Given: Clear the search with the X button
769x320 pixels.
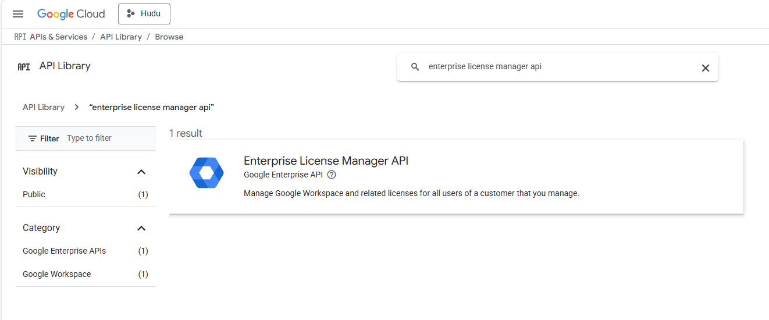Looking at the screenshot, I should [706, 67].
